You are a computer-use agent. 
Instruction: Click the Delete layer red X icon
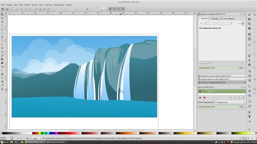click(x=204, y=98)
